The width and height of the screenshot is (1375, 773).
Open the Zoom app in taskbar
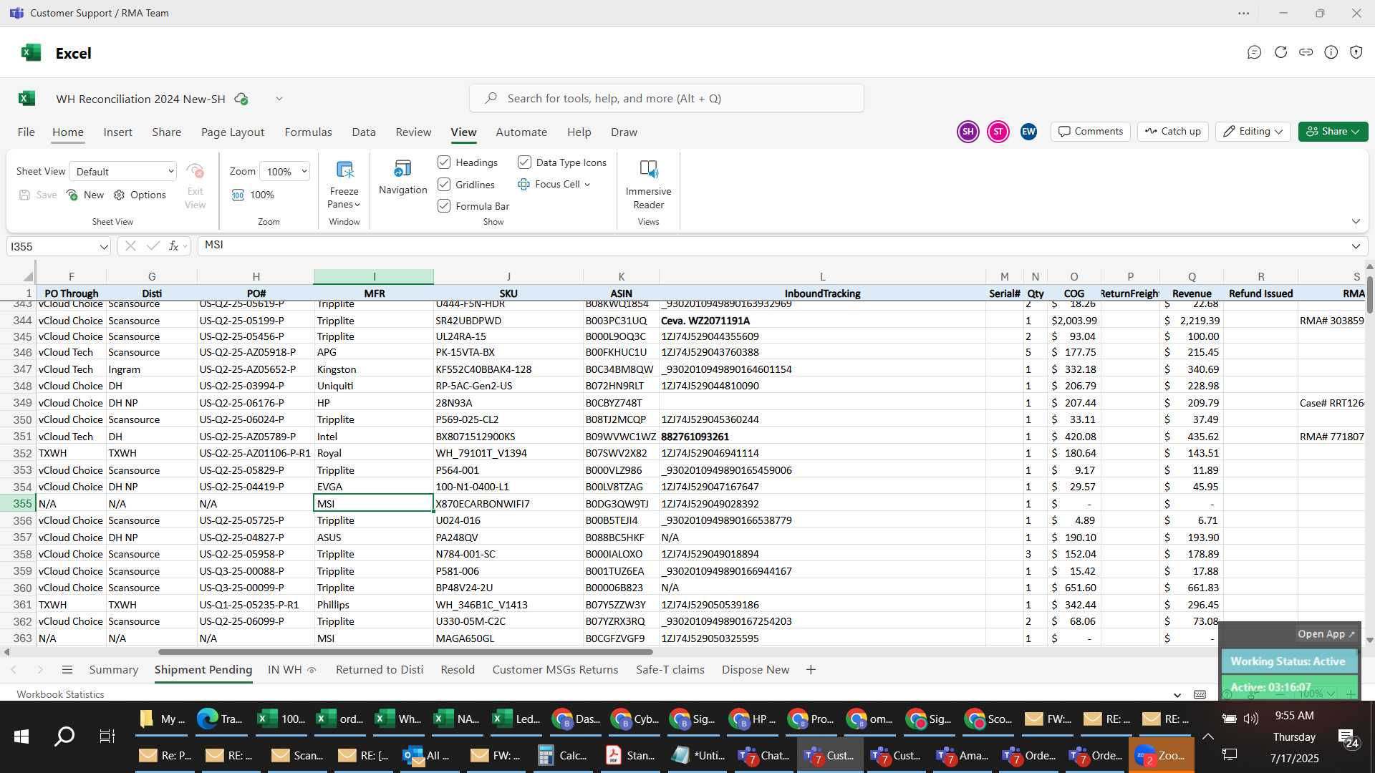tap(1162, 755)
